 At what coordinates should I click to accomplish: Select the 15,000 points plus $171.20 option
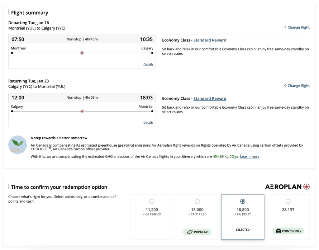pos(197,201)
